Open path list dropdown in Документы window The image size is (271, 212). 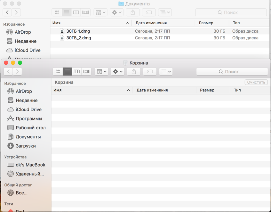(x=165, y=12)
